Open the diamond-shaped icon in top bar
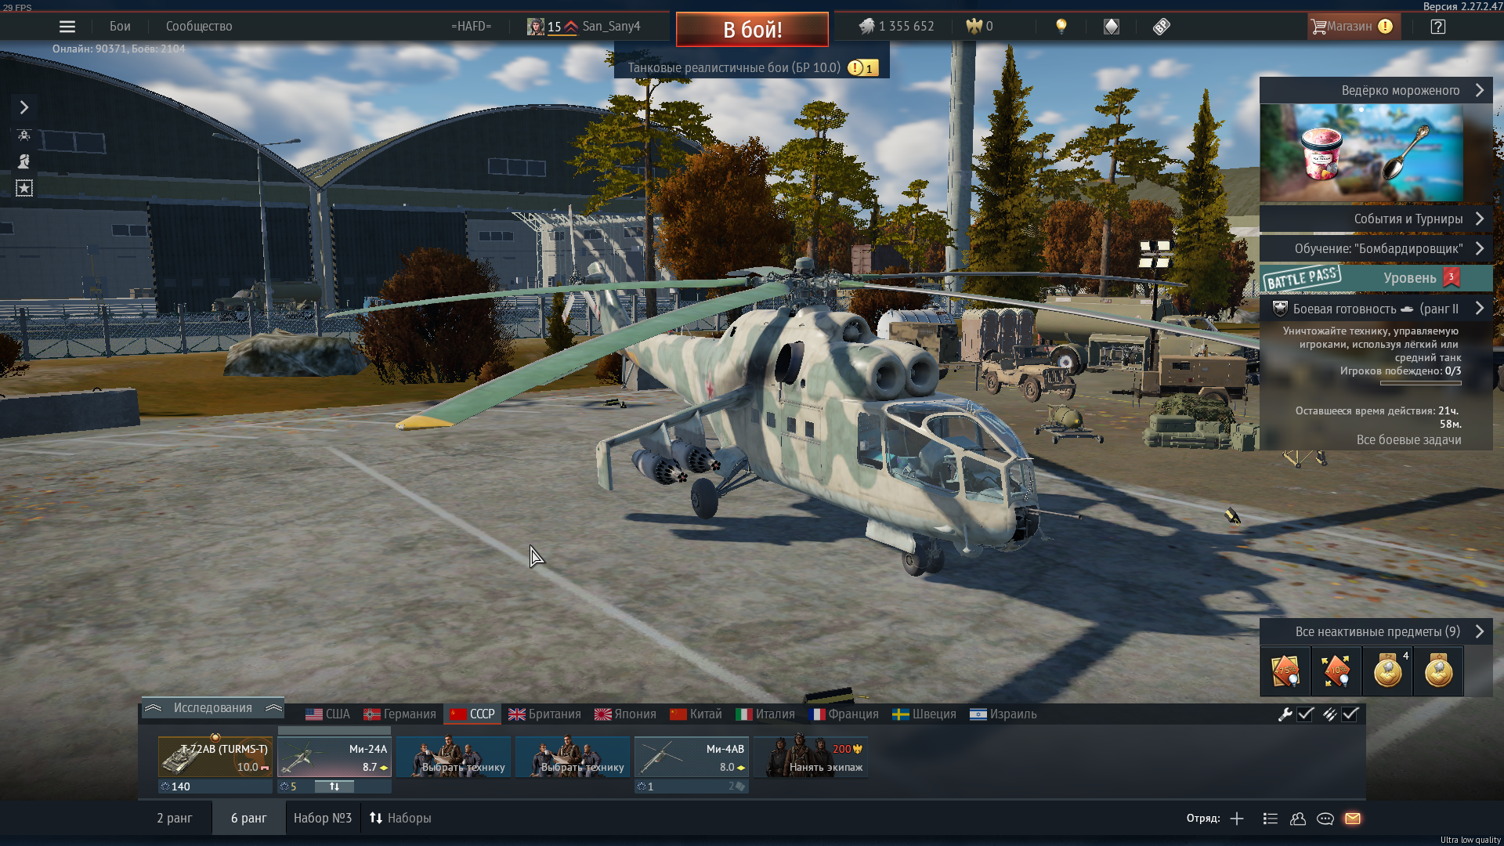 point(1112,27)
